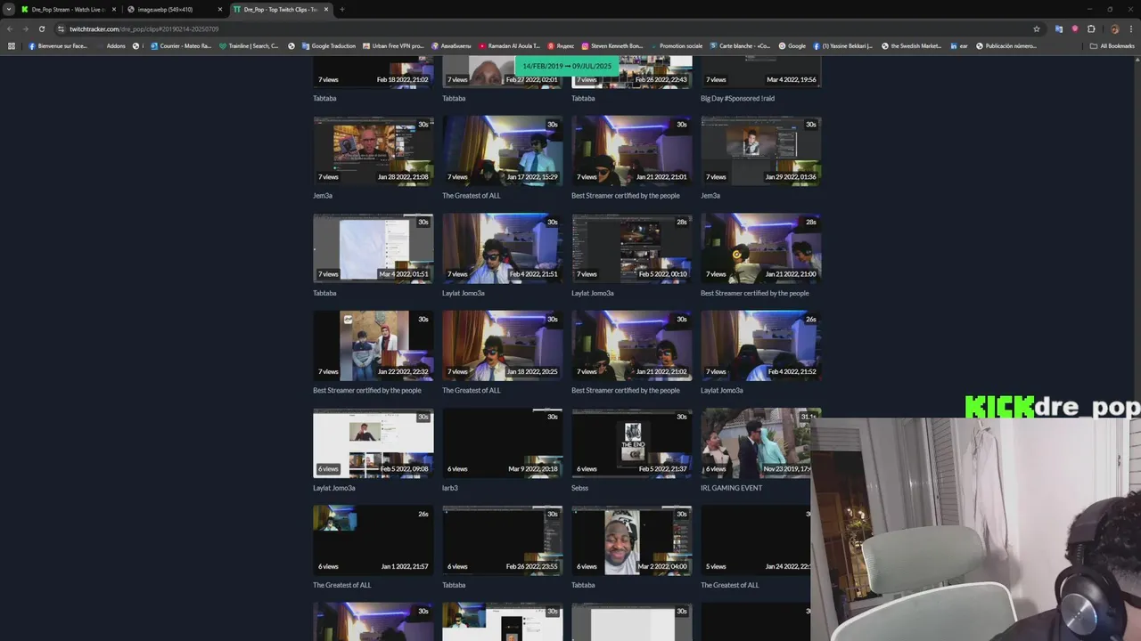Open the pink shield extension icon
The width and height of the screenshot is (1141, 641).
coord(1074,28)
